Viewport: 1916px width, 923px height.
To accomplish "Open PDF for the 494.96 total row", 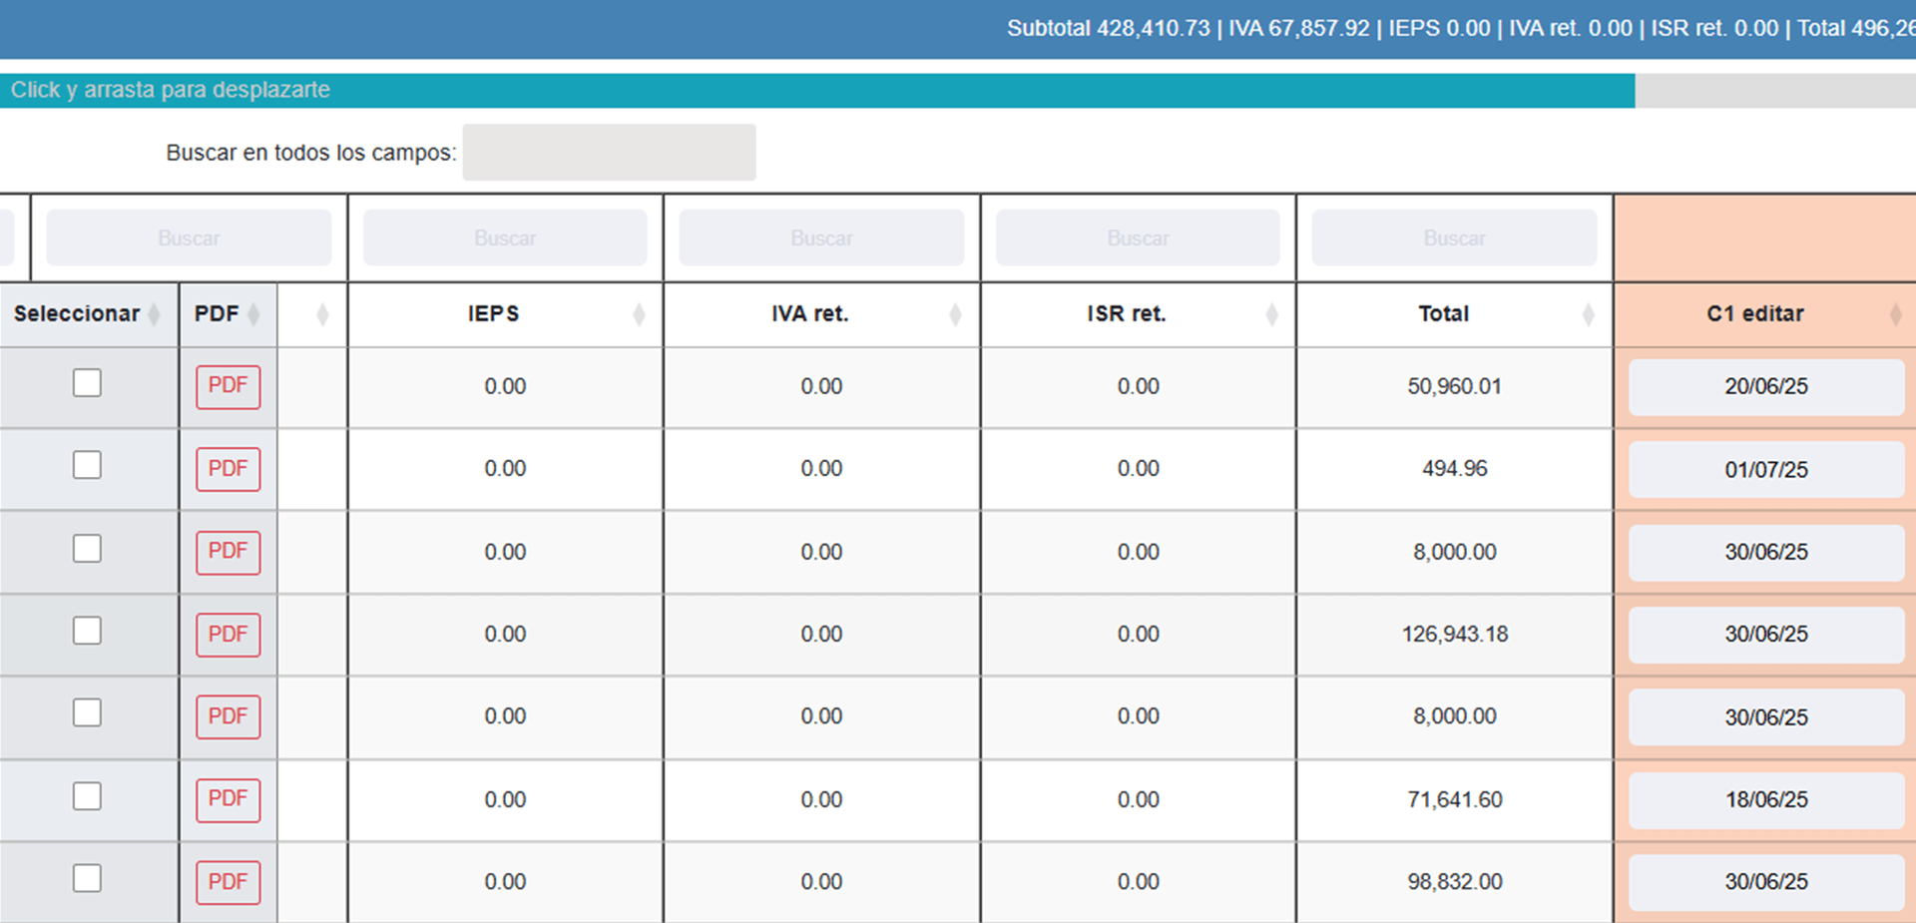I will [228, 469].
